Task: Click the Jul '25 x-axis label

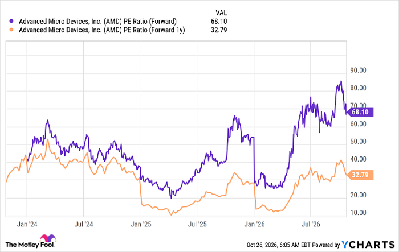Action: (x=197, y=224)
